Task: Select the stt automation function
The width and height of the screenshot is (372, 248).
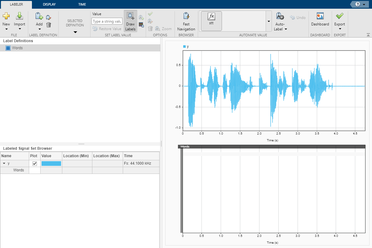Action: tap(211, 21)
